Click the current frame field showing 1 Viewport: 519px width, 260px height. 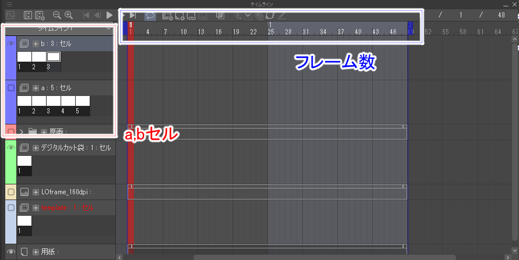[x=461, y=15]
